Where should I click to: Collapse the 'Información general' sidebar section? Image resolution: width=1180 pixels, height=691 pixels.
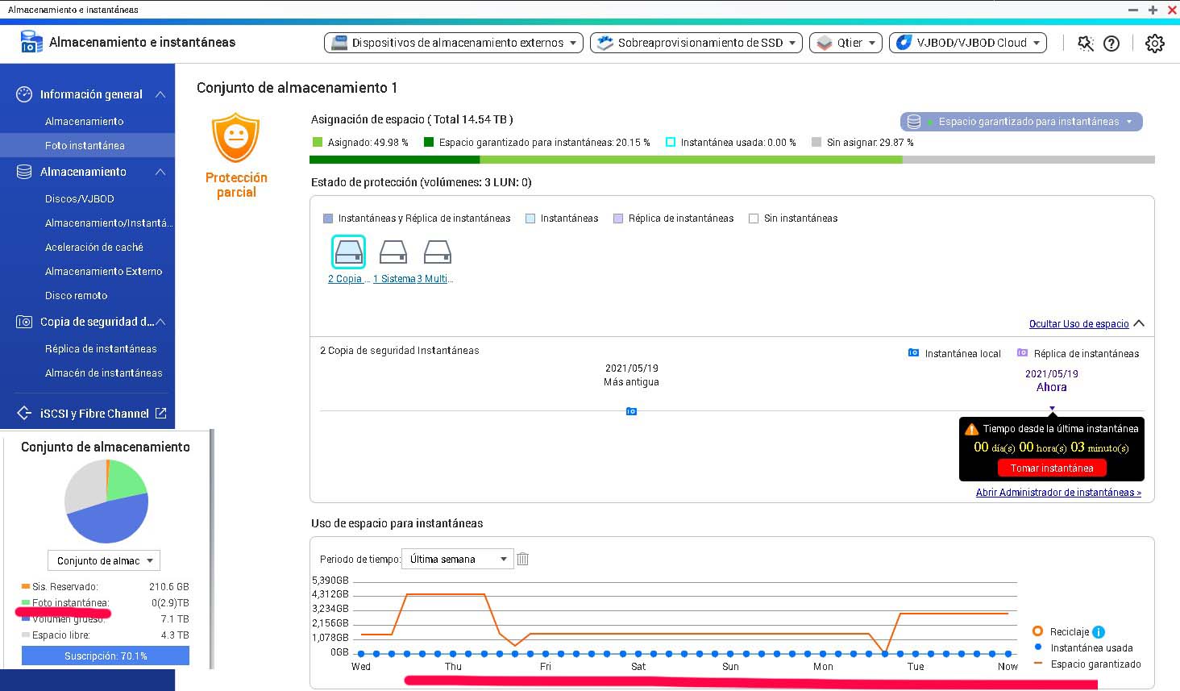click(x=160, y=94)
